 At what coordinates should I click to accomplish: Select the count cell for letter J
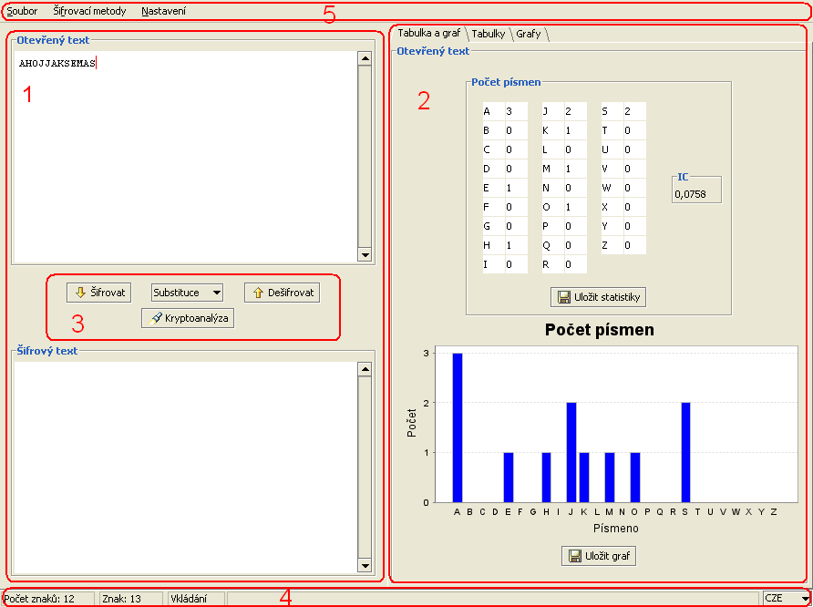[x=575, y=111]
